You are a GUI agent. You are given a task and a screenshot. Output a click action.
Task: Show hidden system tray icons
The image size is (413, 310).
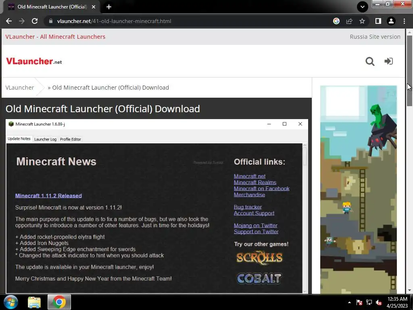coord(349,302)
